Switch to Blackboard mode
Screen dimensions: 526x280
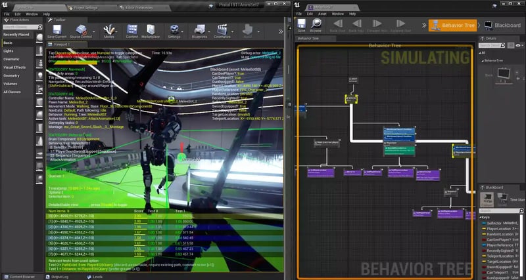point(502,25)
